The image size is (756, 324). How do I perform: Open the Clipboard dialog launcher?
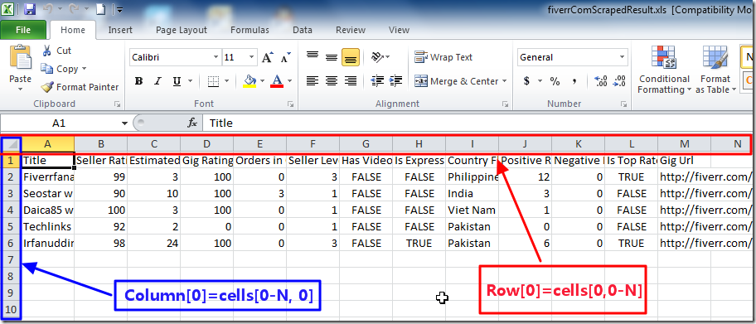117,104
